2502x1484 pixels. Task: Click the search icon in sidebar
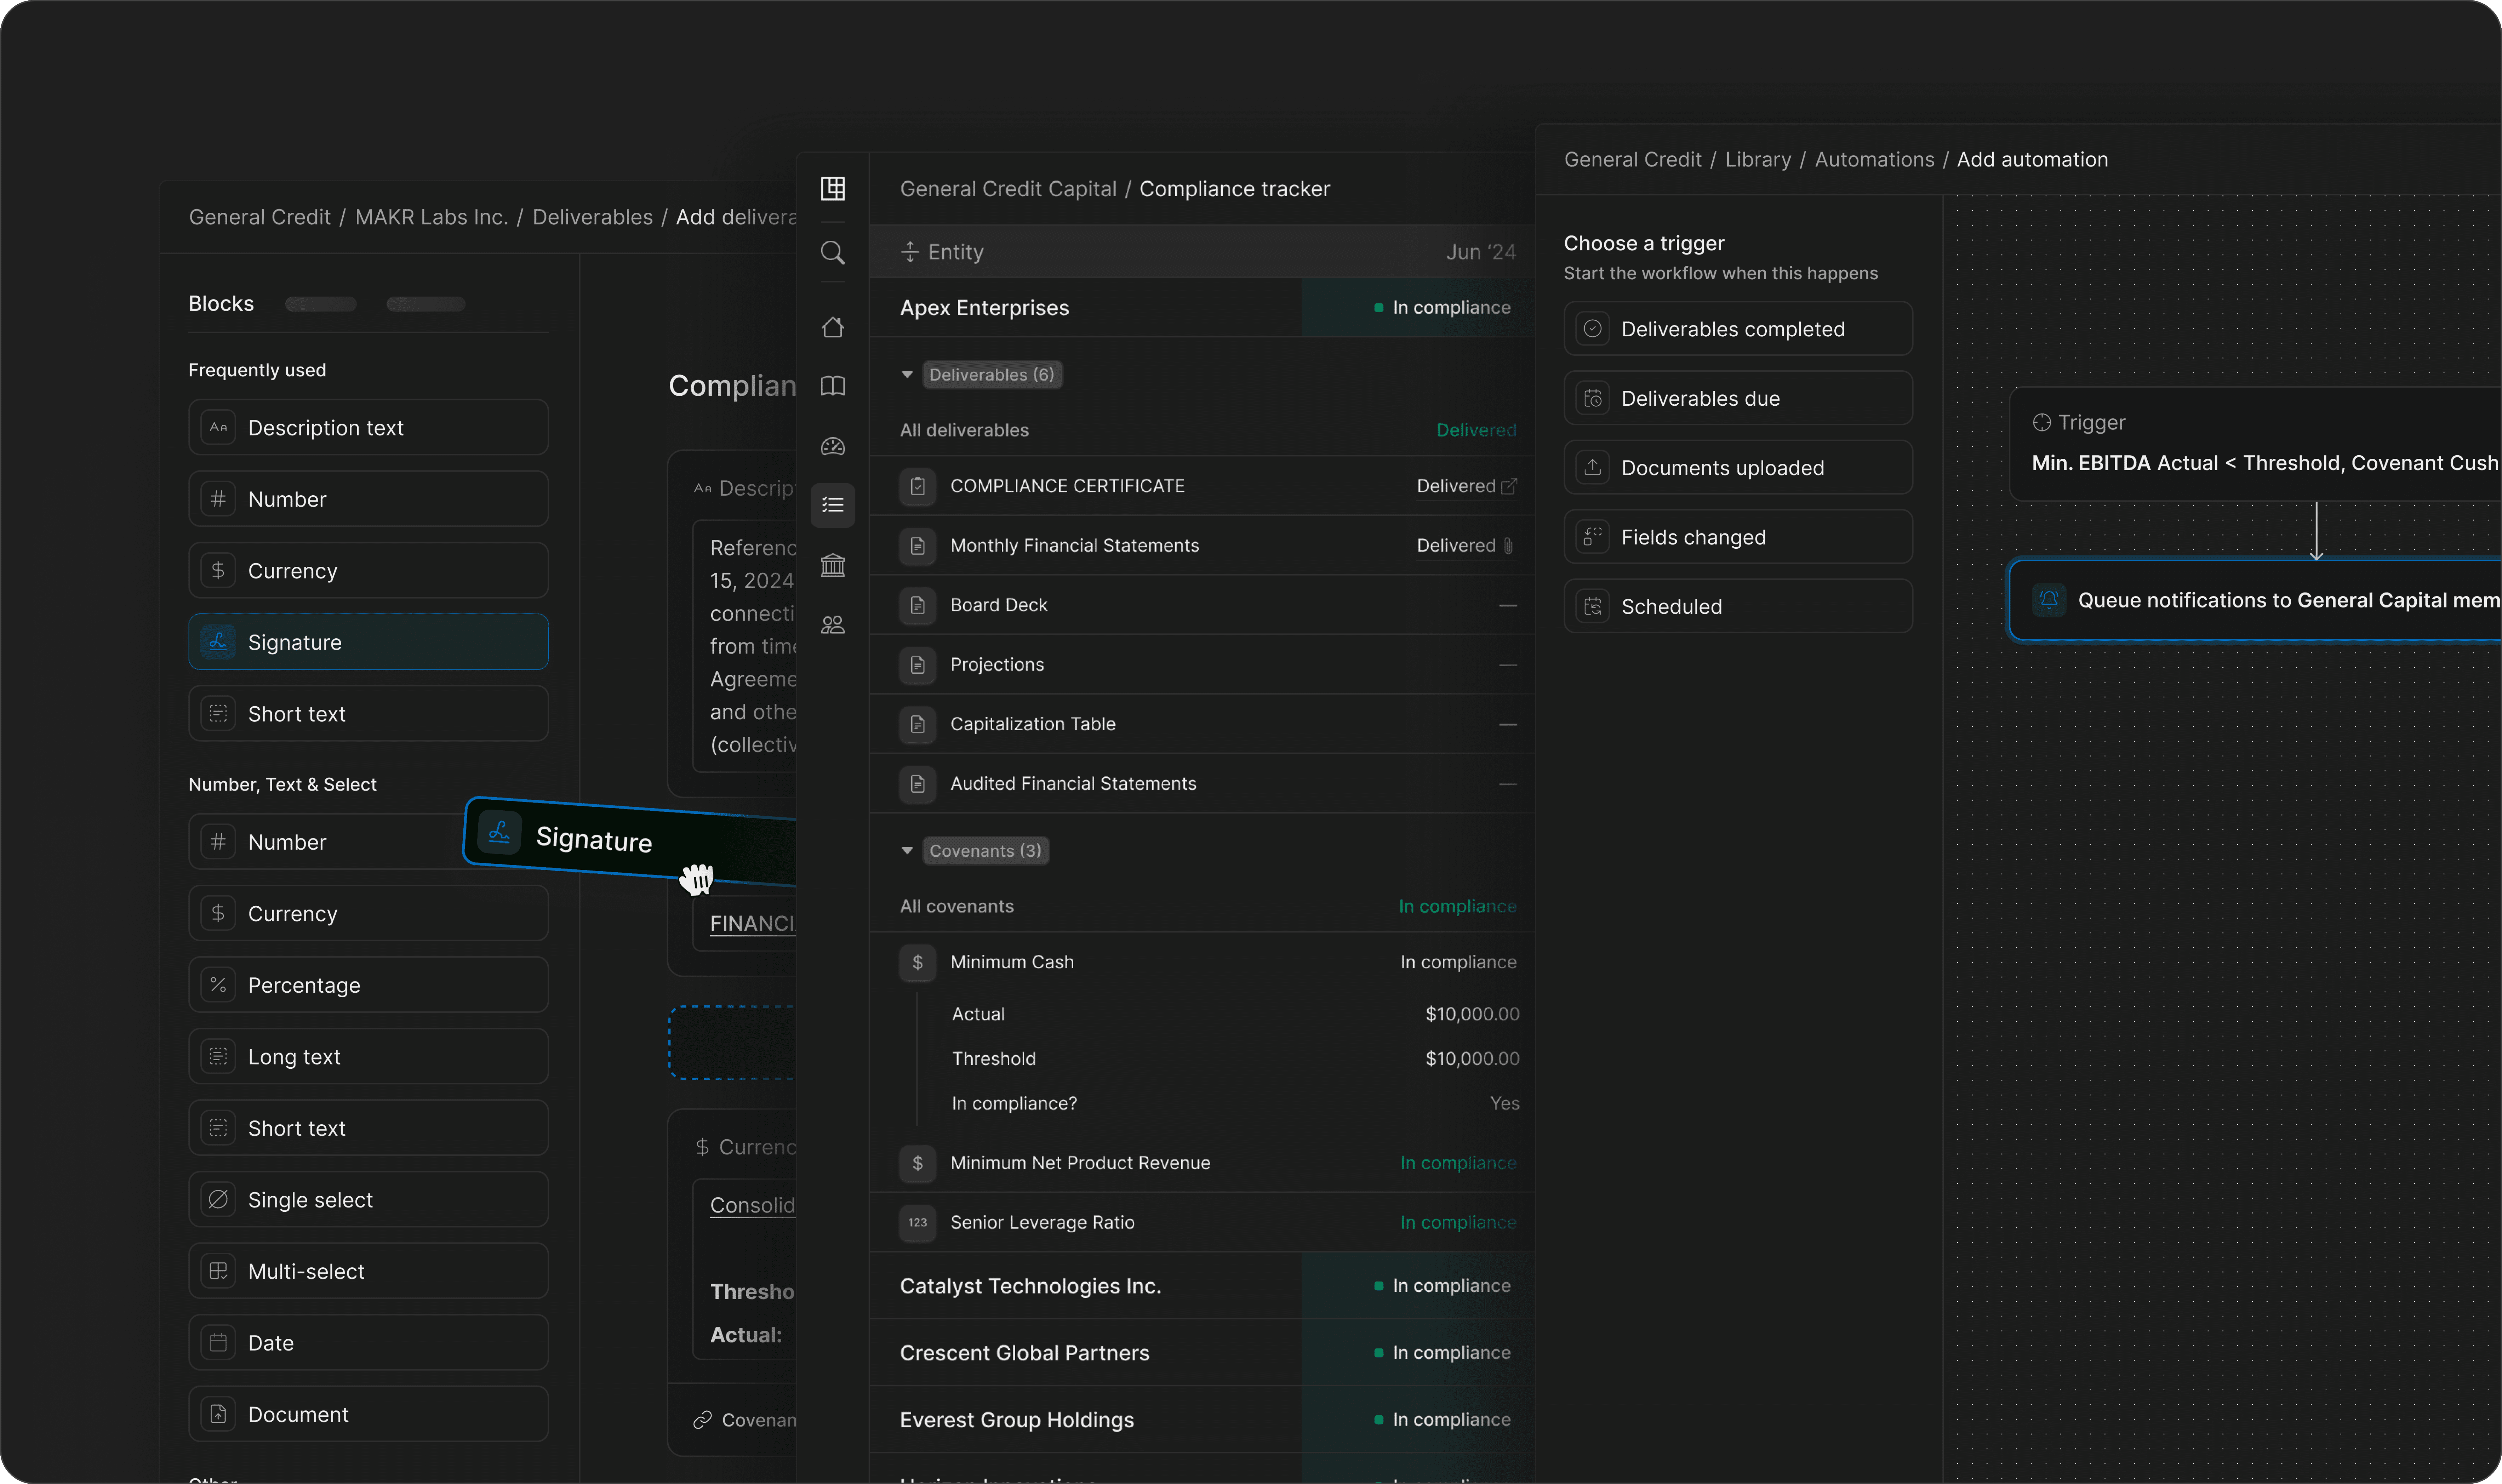(x=832, y=252)
